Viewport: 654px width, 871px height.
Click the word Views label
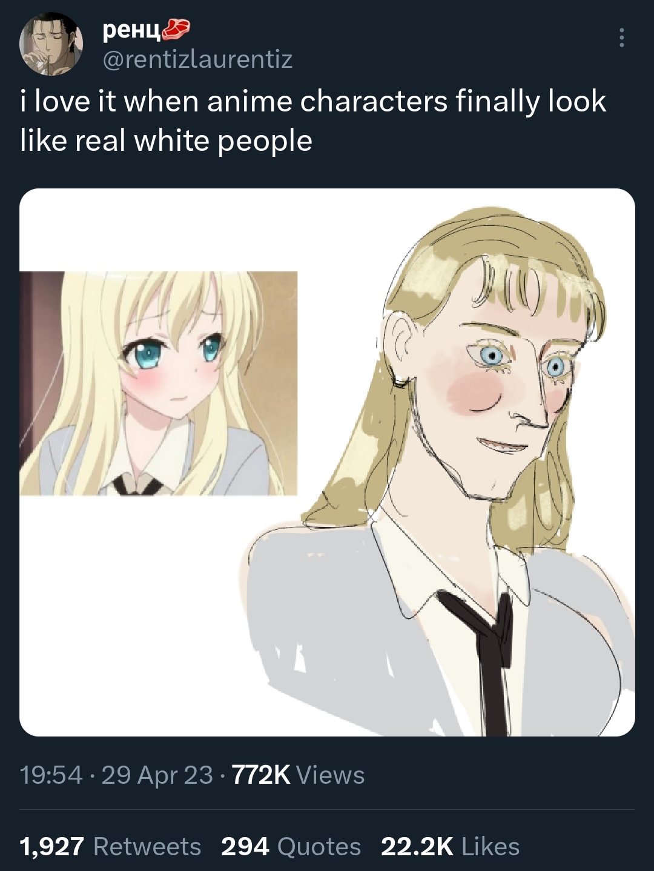[x=331, y=775]
